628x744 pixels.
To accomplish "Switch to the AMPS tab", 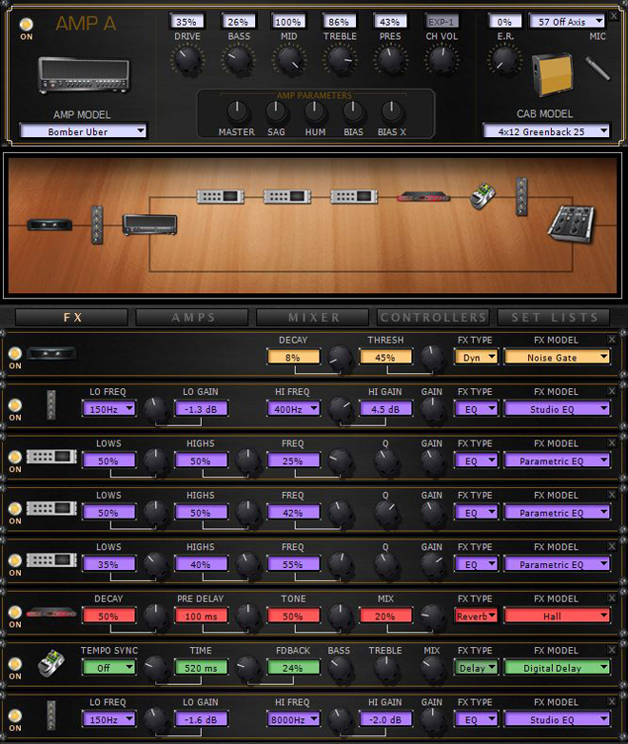I will pyautogui.click(x=192, y=318).
